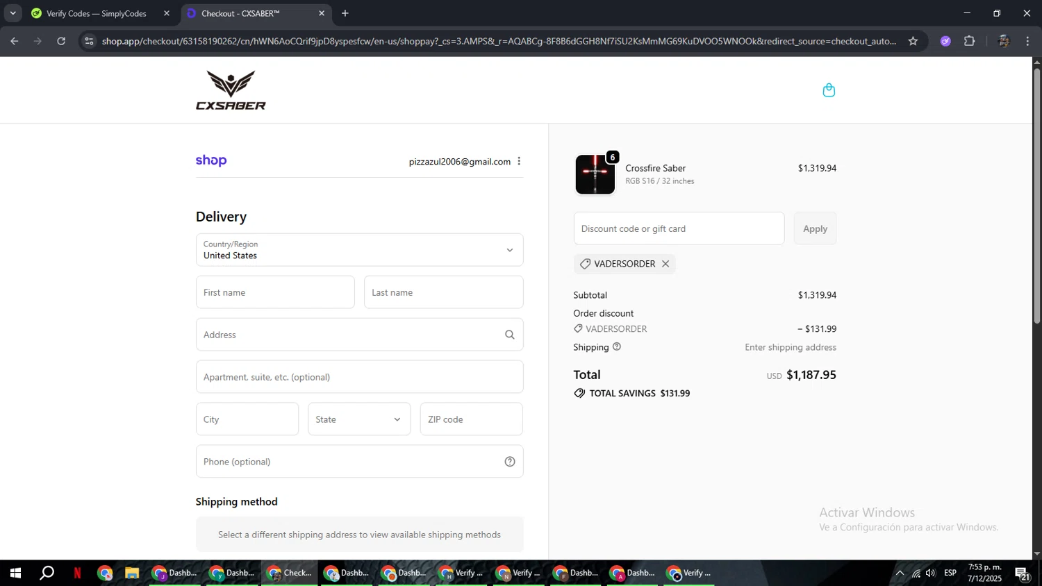Reload the checkout page
1042x586 pixels.
pos(61,41)
